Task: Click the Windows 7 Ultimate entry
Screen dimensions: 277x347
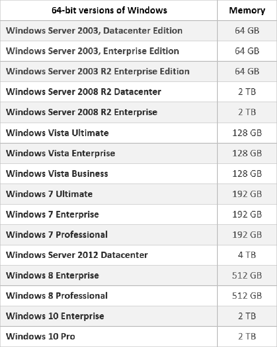Action: 50,194
